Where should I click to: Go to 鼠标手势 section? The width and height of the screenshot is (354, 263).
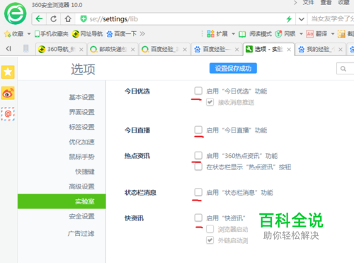tap(81, 157)
